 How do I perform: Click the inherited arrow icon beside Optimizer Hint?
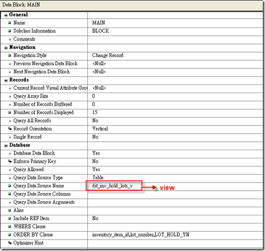click(x=10, y=243)
